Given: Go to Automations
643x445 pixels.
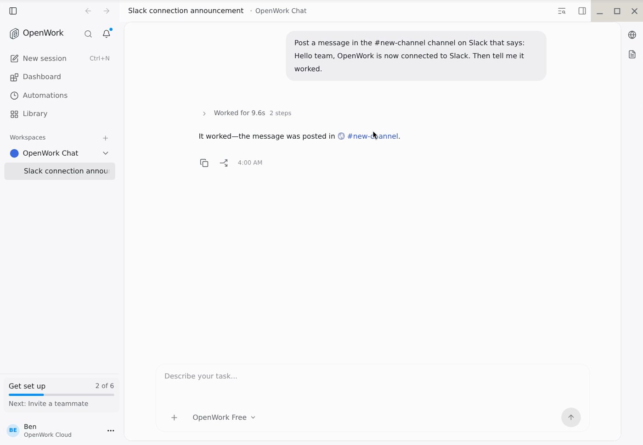Looking at the screenshot, I should [x=60, y=96].
